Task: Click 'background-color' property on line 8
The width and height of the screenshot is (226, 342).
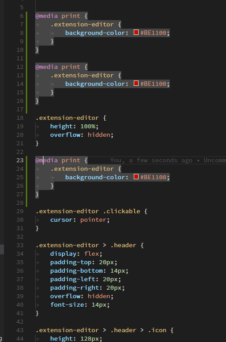Action: (95, 33)
